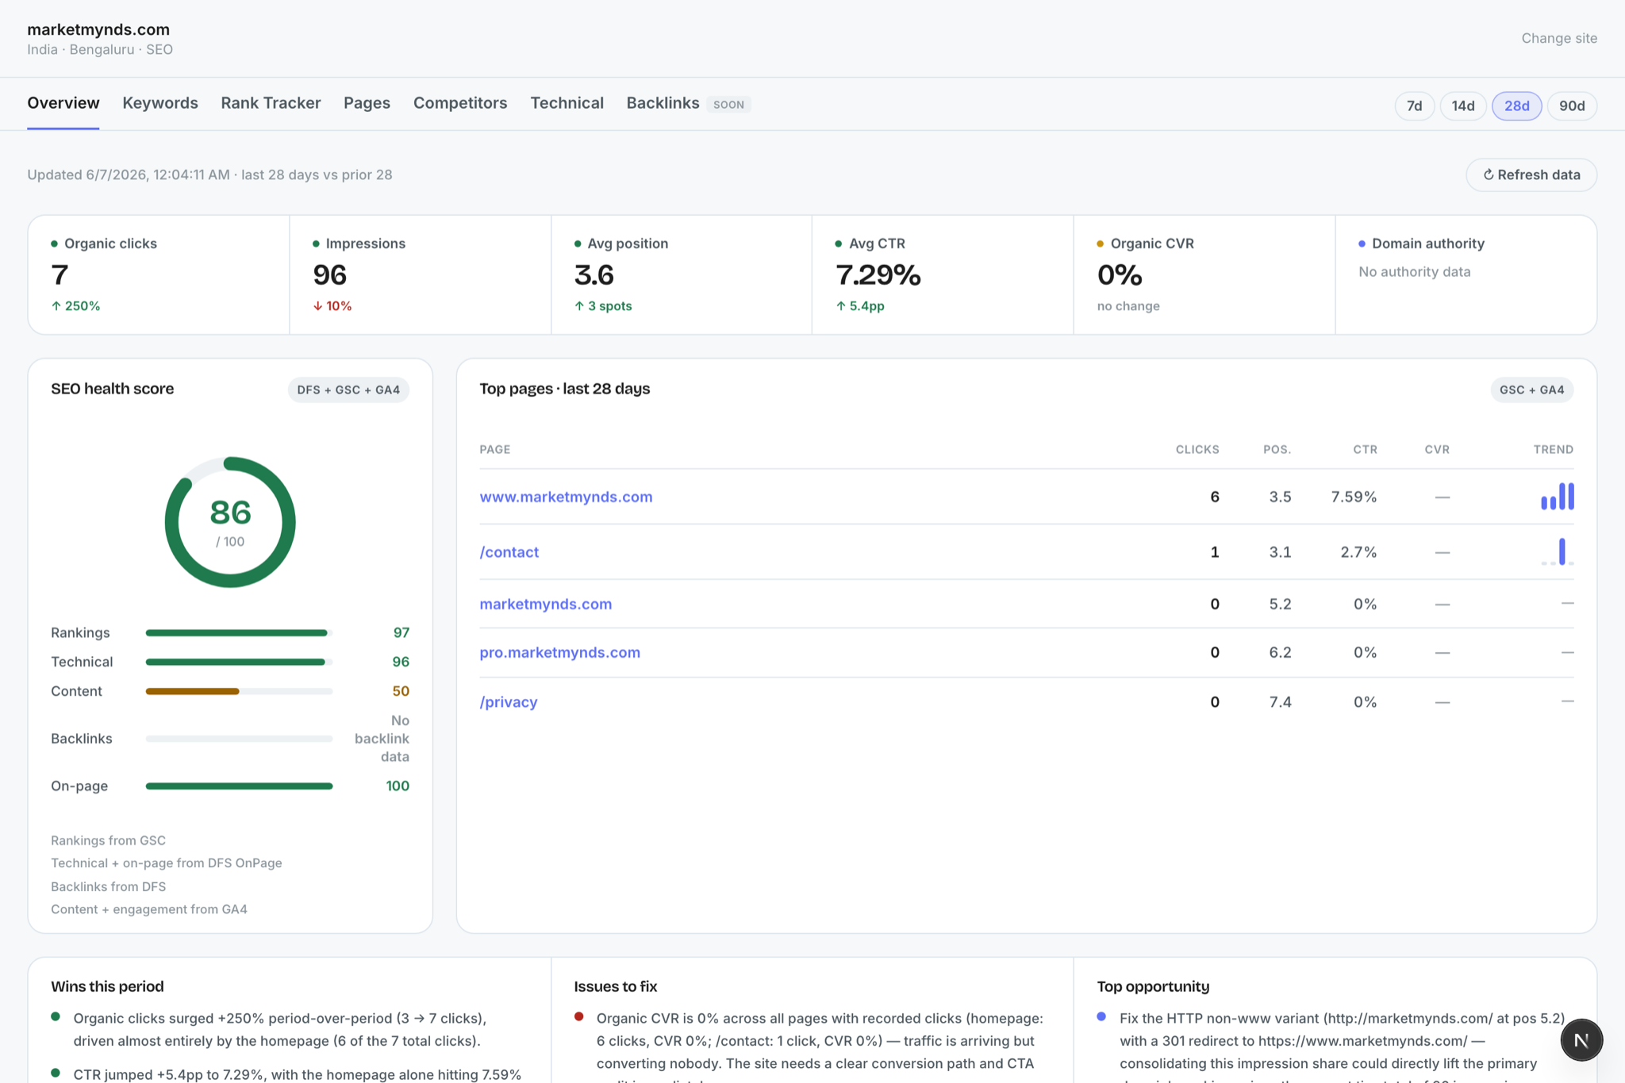This screenshot has width=1625, height=1083.
Task: Open the Competitors tab
Action: click(460, 103)
